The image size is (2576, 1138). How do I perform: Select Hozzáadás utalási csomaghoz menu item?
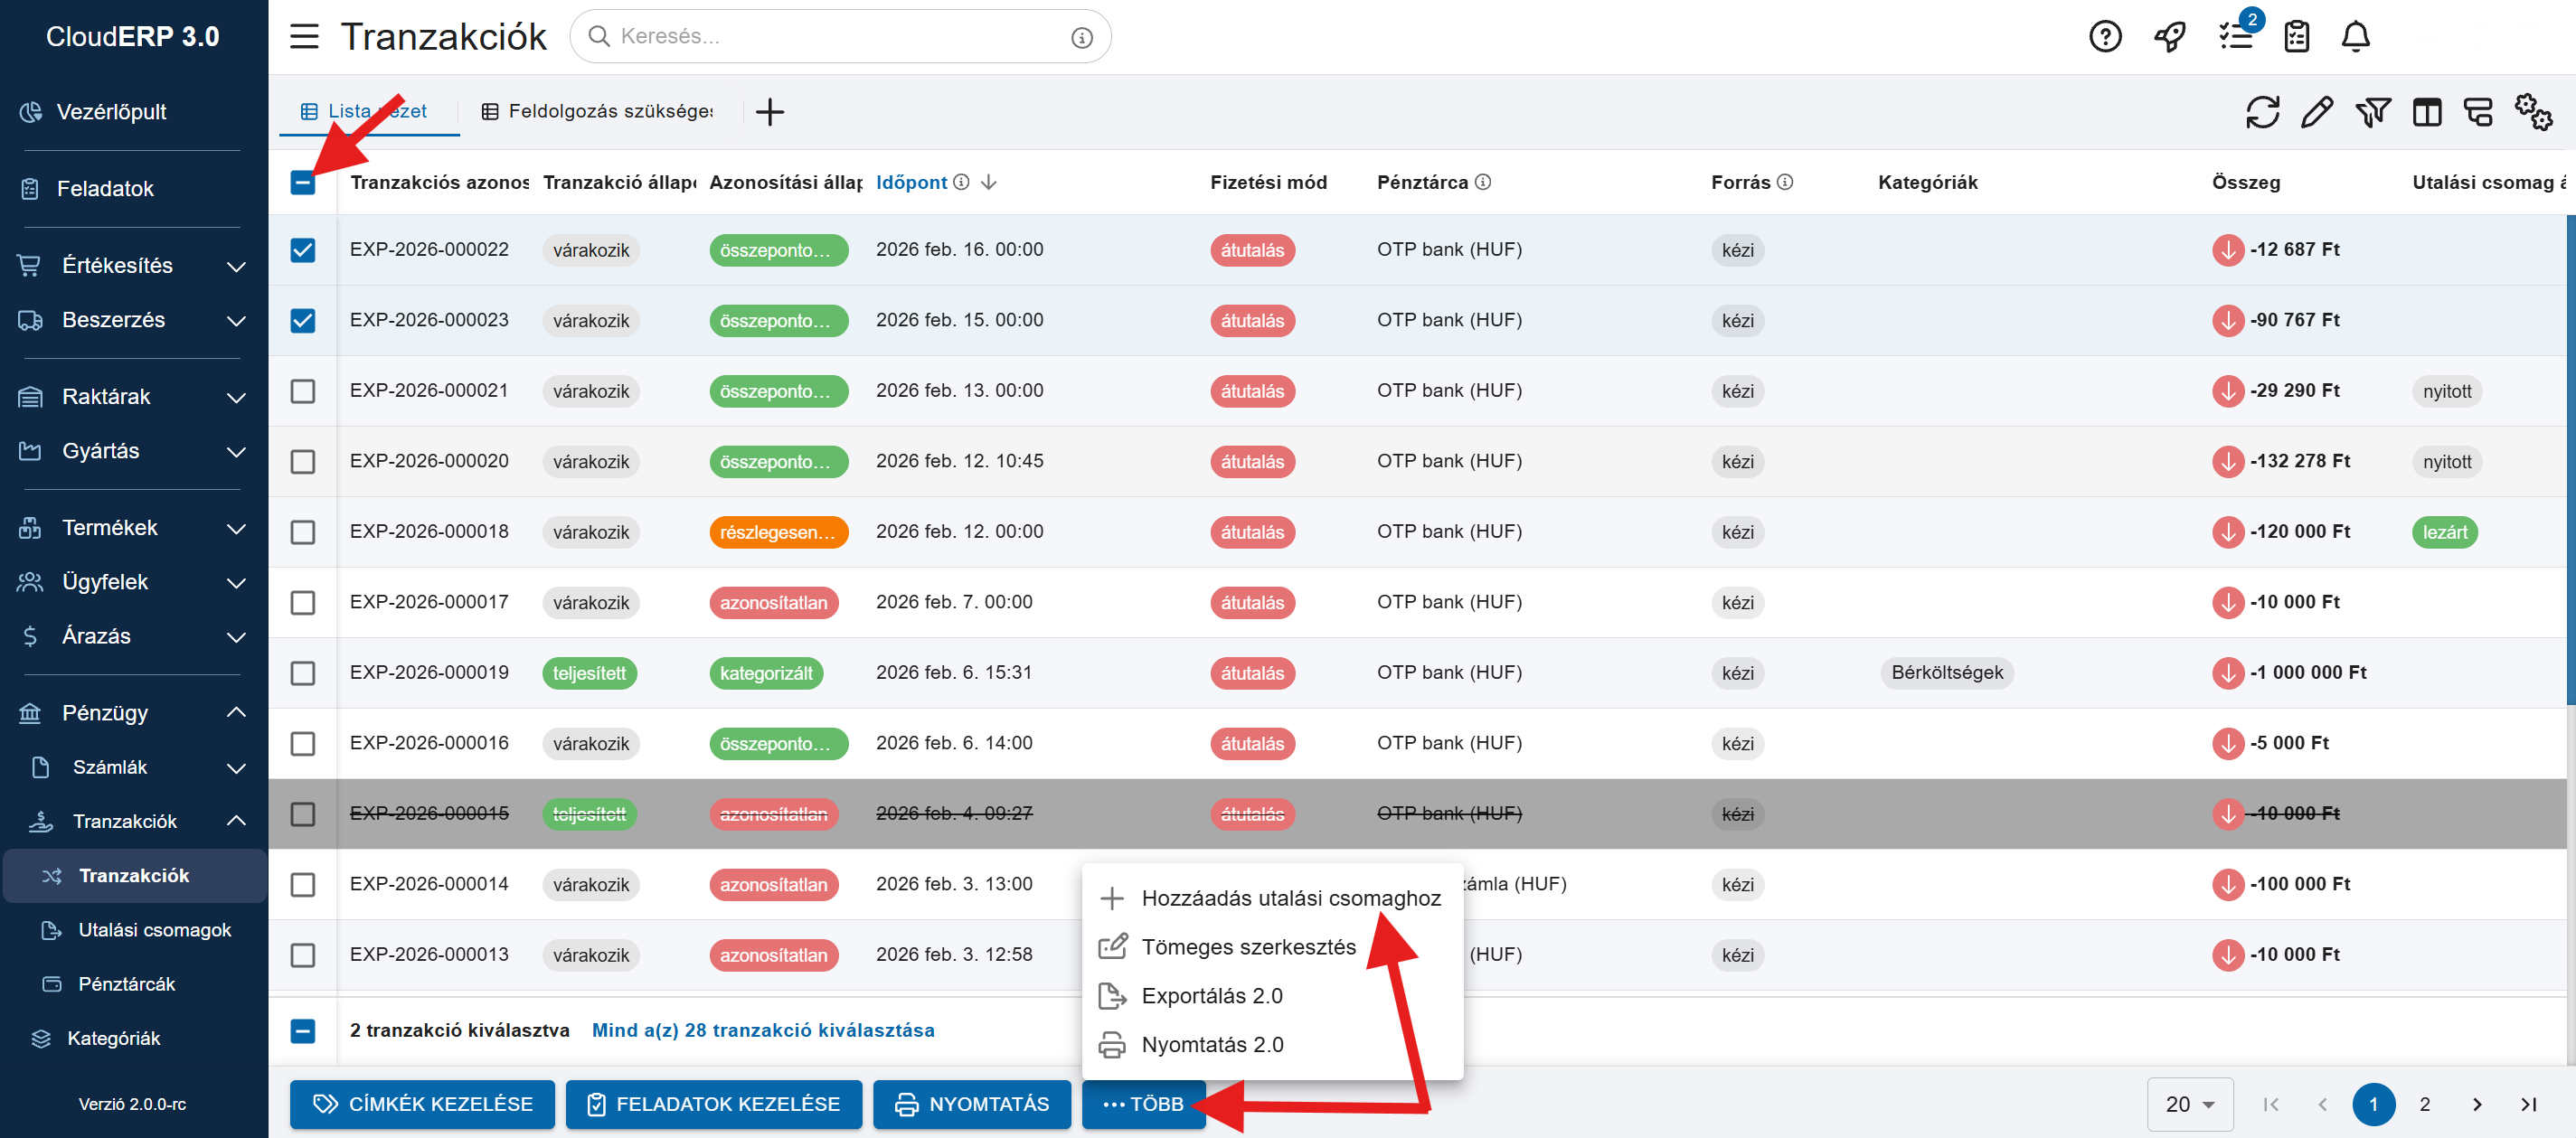coord(1290,898)
